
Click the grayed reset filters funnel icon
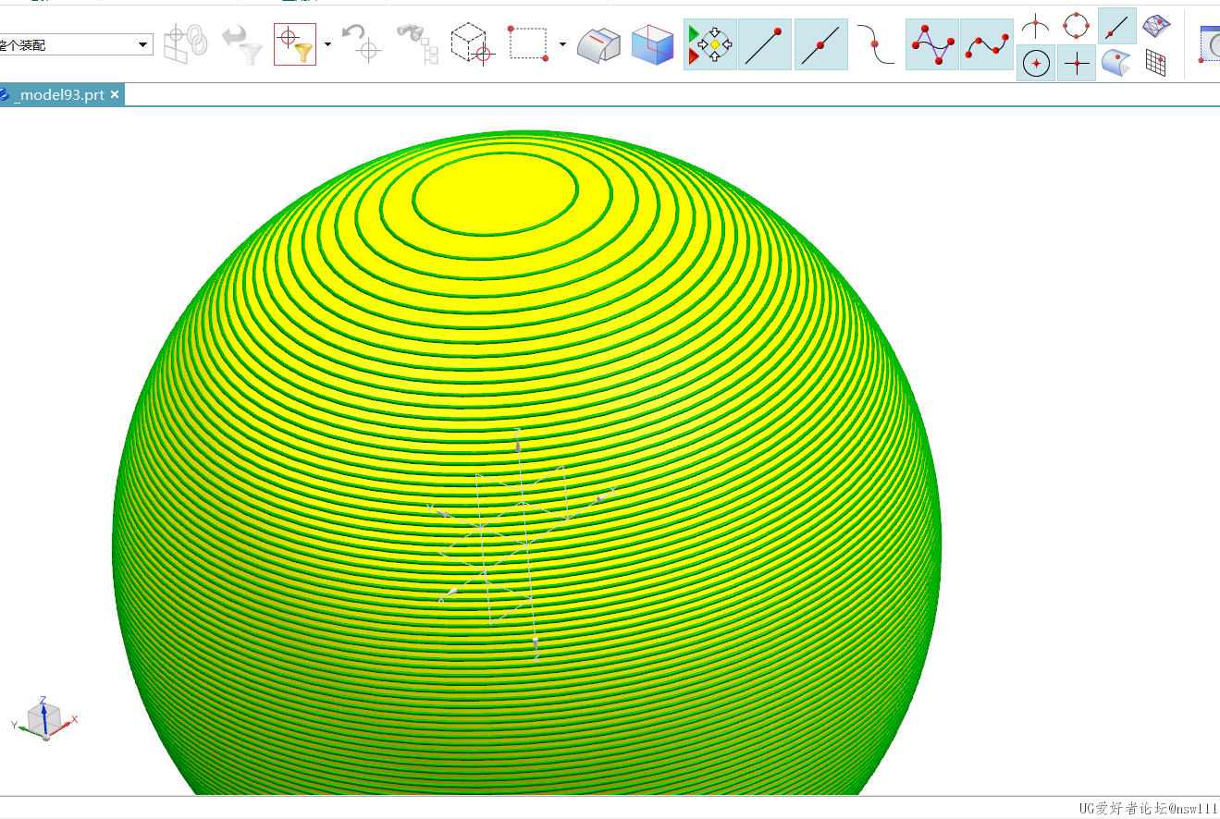tap(242, 43)
